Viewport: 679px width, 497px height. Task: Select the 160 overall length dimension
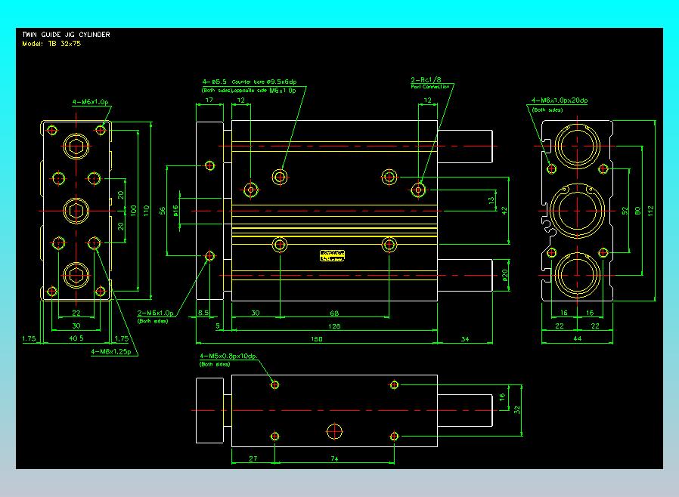point(317,340)
